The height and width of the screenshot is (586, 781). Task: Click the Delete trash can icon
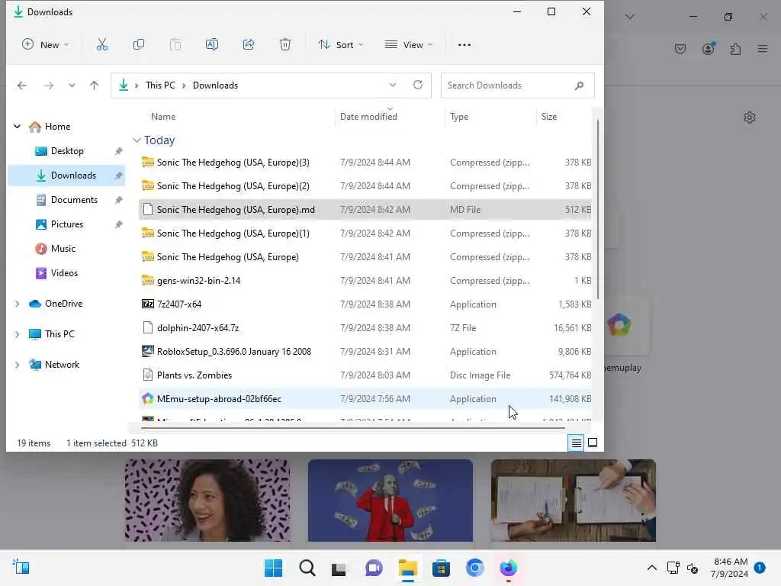[285, 45]
